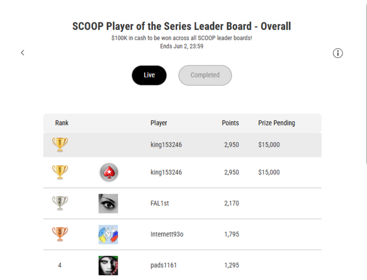Click the Player column header
Screen dimensions: 367x280
(159, 123)
